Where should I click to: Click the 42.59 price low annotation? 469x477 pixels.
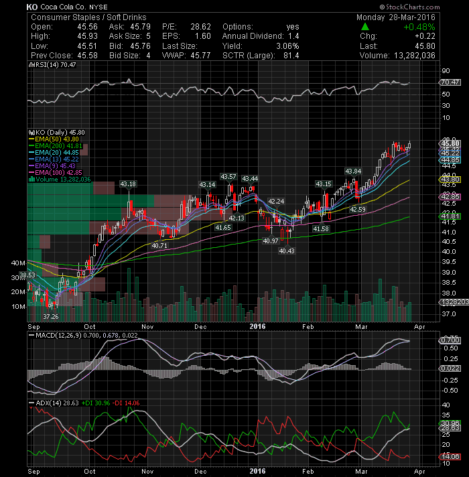point(358,209)
